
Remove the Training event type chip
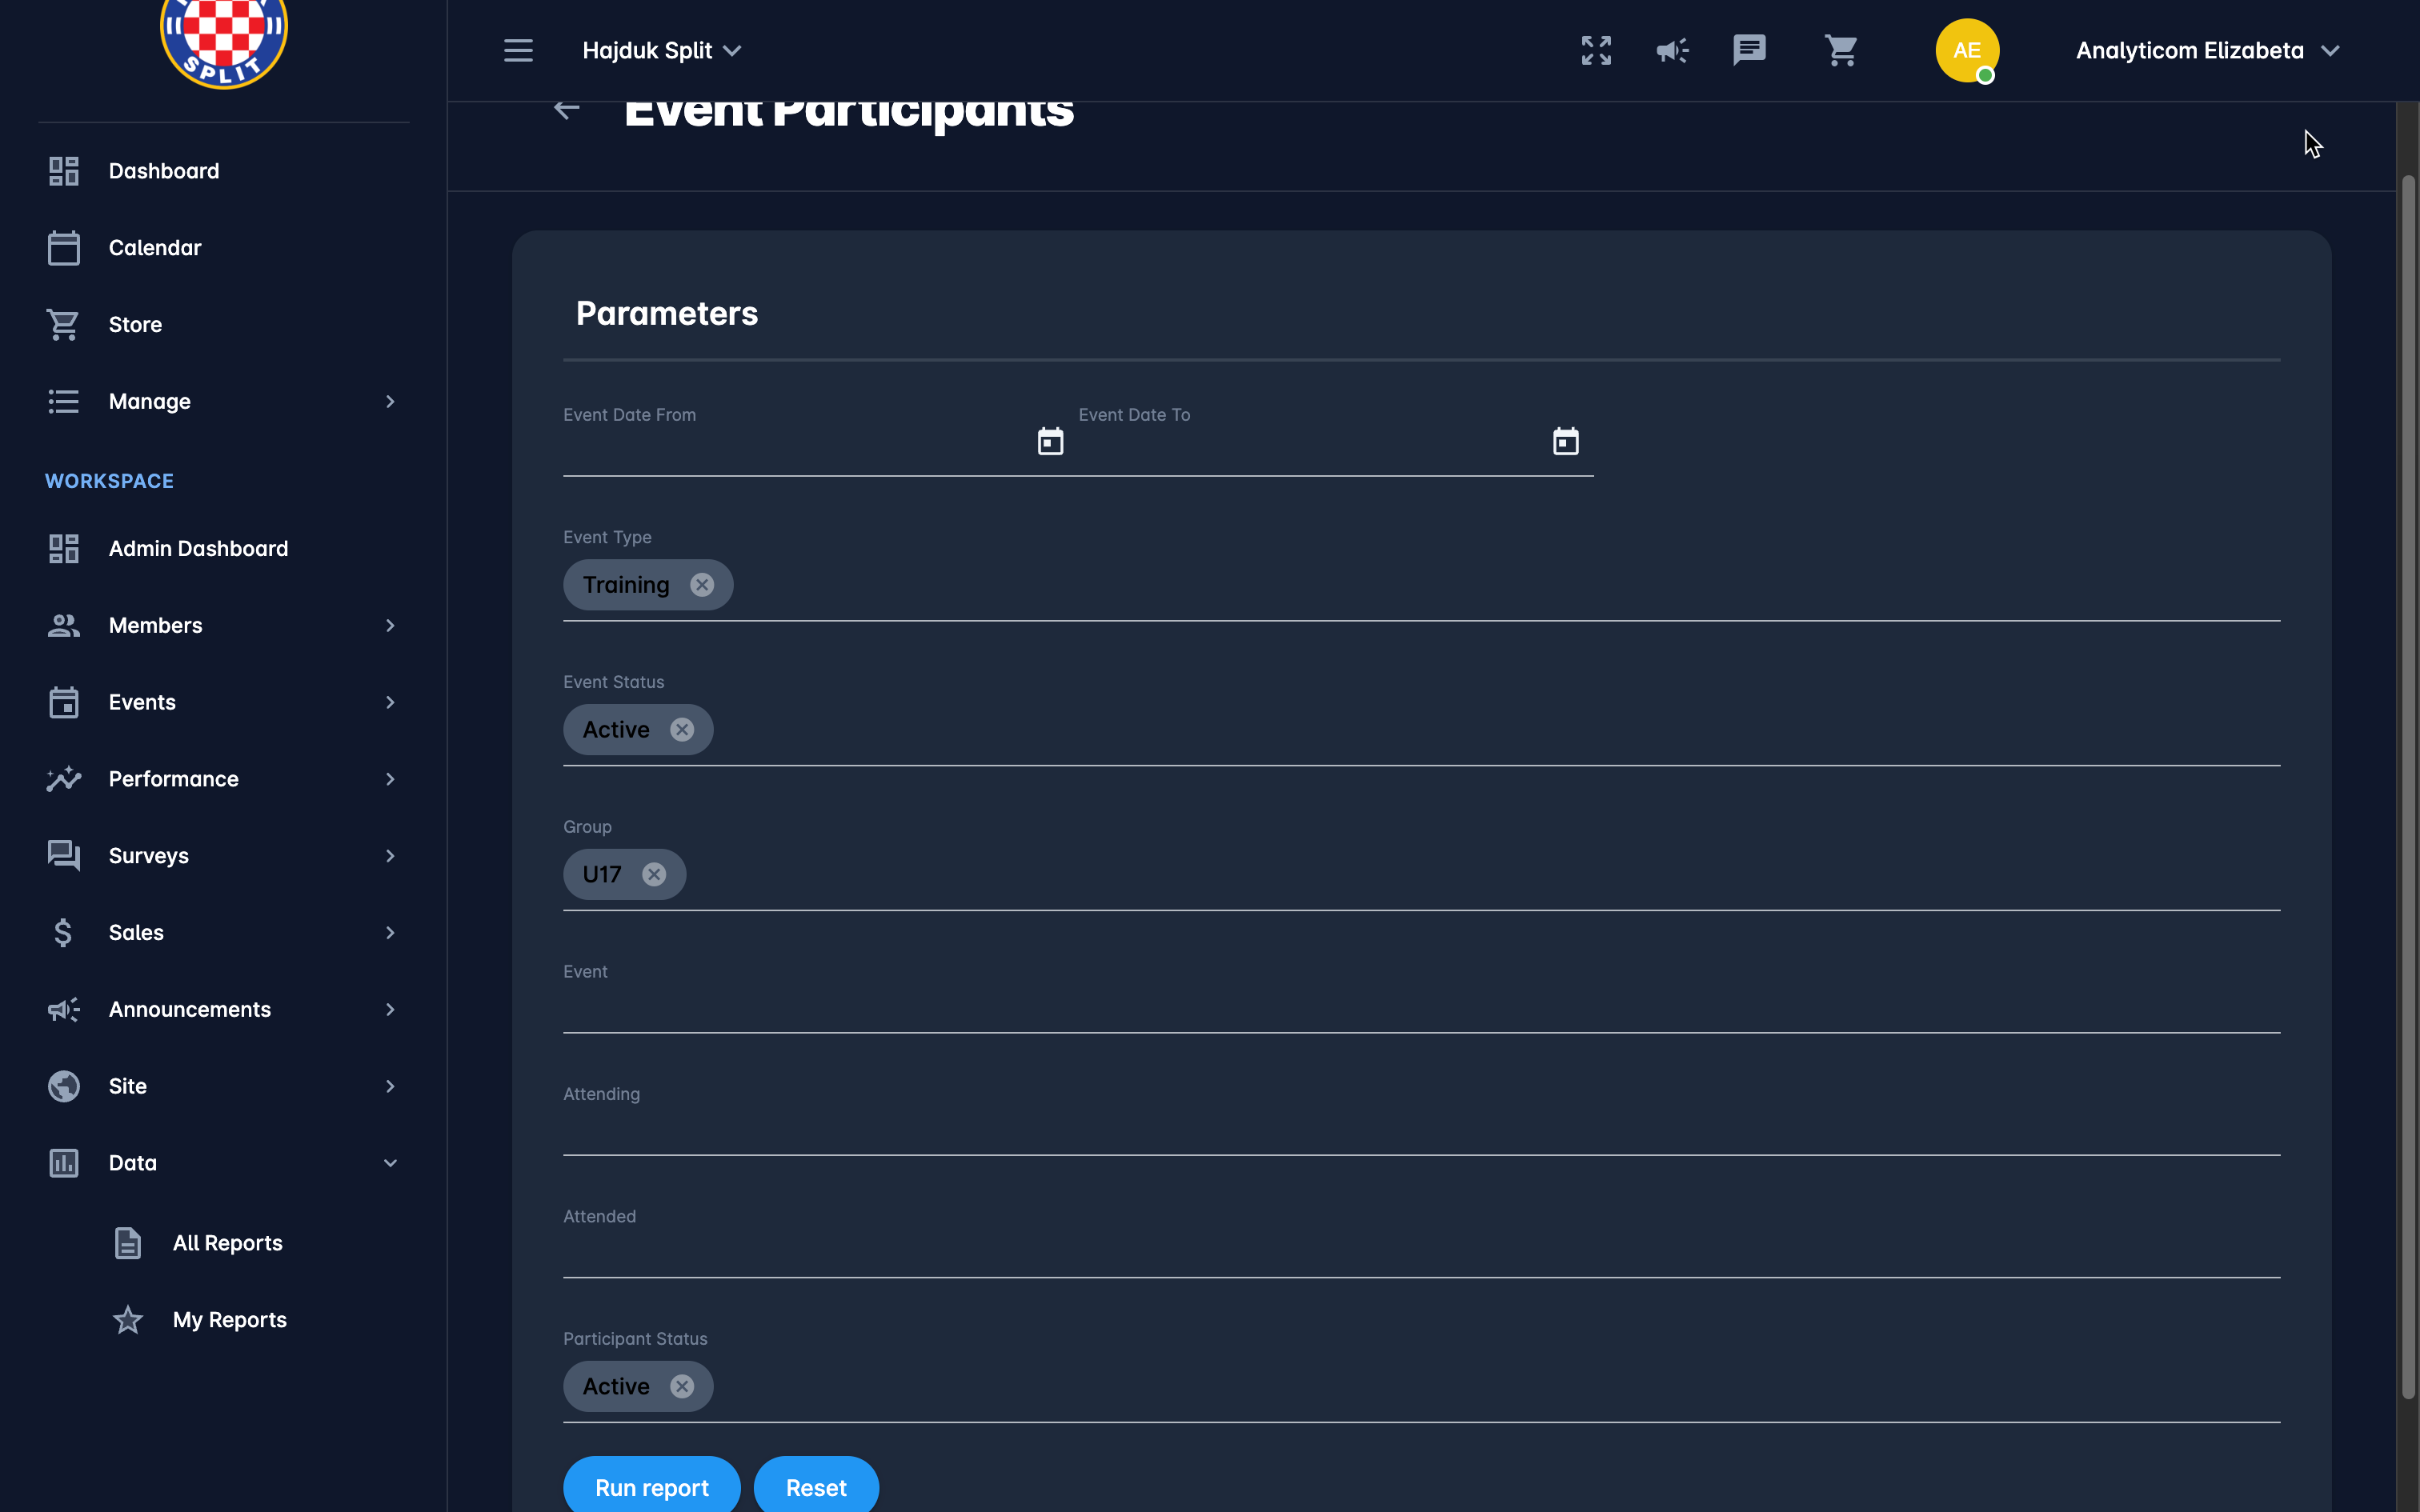[702, 585]
